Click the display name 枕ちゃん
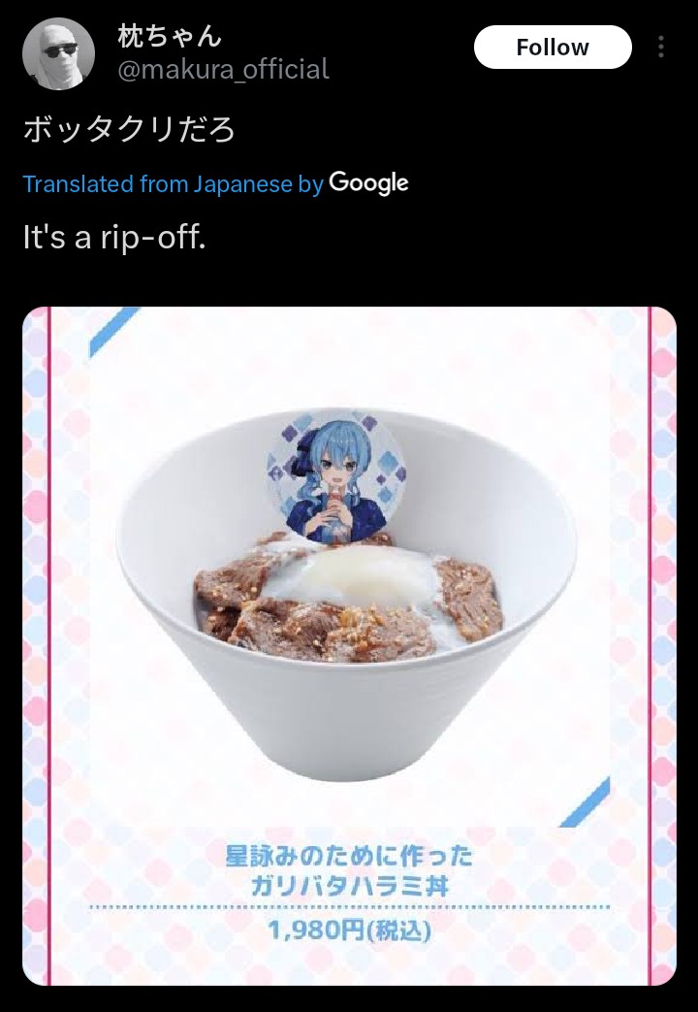Screen dimensions: 698x1012 pyautogui.click(x=170, y=36)
